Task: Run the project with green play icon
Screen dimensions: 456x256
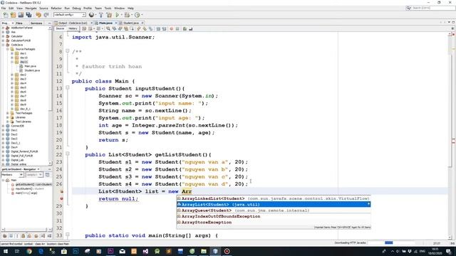Action: [x=118, y=15]
